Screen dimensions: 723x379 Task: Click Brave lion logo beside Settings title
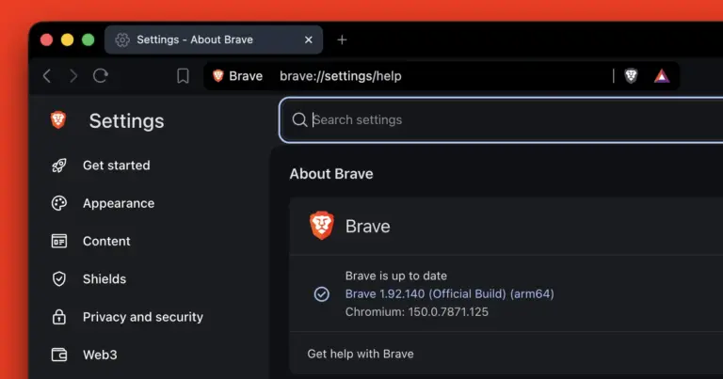click(58, 120)
